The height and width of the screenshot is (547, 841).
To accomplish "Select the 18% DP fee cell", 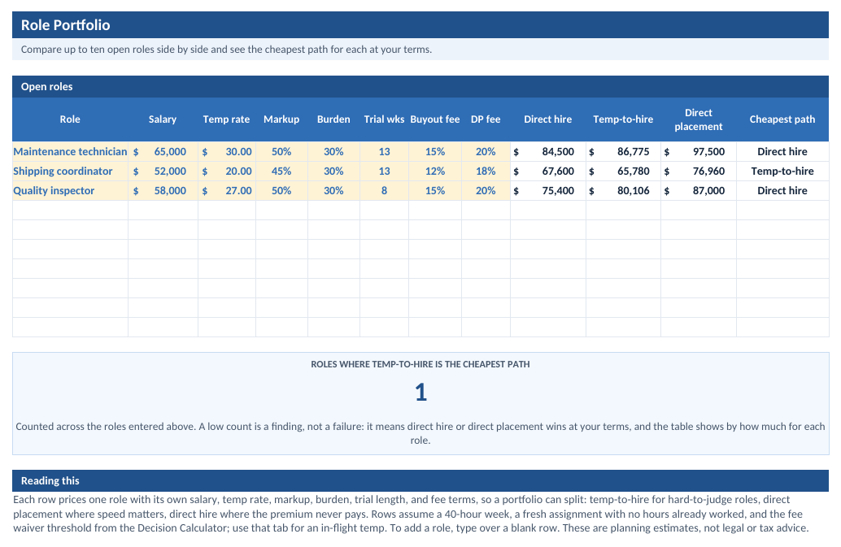I will [486, 171].
